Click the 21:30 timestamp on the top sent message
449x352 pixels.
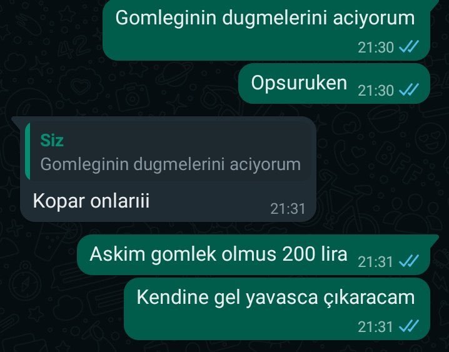(x=376, y=48)
